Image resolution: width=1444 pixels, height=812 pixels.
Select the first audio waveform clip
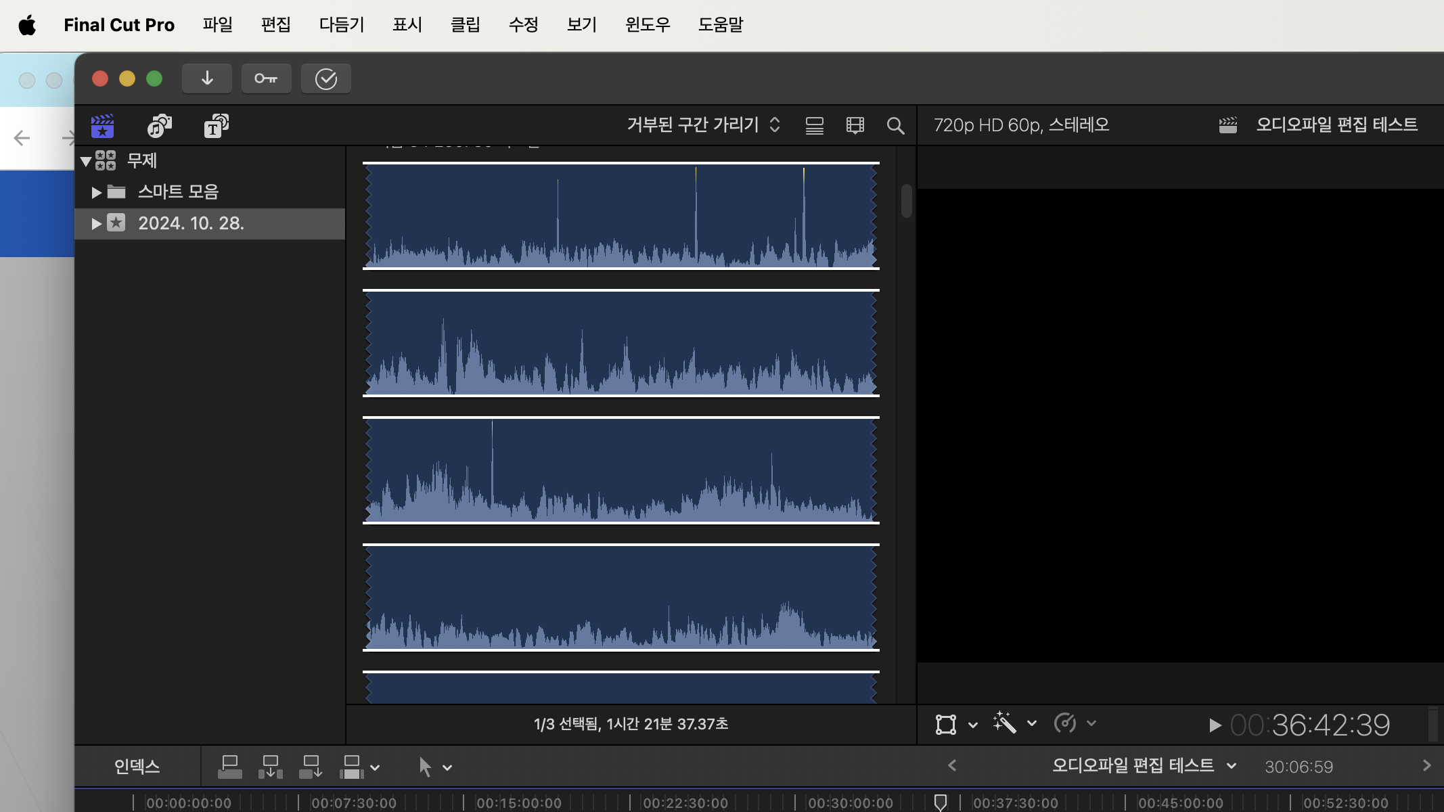tap(621, 216)
